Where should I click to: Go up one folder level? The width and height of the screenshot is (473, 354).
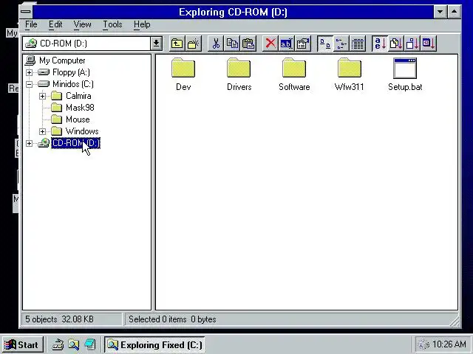click(177, 44)
